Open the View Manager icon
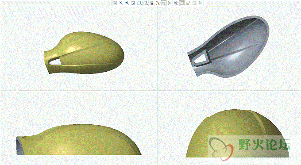The image size is (301, 165). 151,3
